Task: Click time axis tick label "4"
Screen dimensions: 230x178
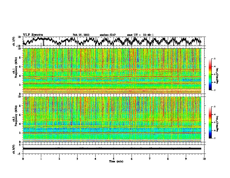Action: click(96, 159)
